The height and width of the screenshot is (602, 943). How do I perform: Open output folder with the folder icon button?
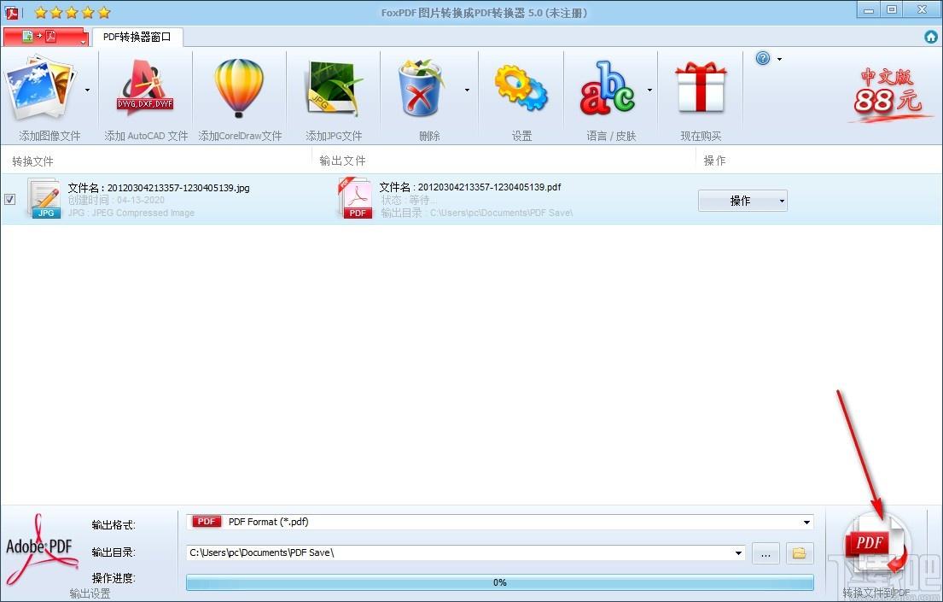(800, 553)
